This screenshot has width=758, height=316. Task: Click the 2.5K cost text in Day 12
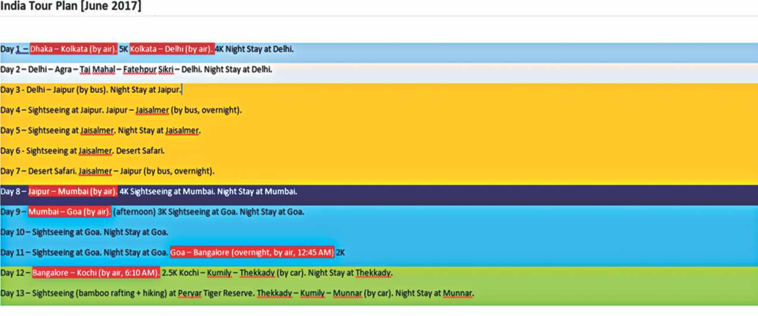(x=169, y=273)
